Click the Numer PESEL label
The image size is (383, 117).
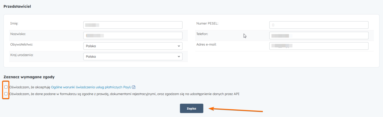click(x=207, y=24)
